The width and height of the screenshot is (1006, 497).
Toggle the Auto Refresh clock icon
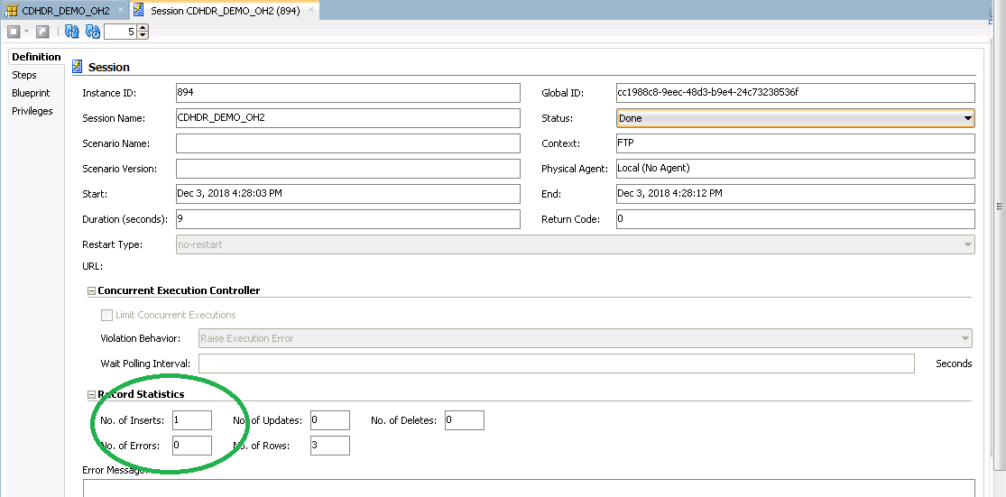point(93,32)
